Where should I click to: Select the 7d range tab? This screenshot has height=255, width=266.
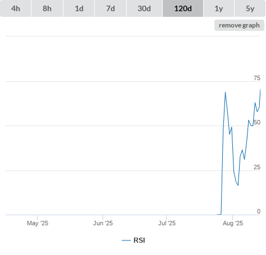(x=111, y=8)
